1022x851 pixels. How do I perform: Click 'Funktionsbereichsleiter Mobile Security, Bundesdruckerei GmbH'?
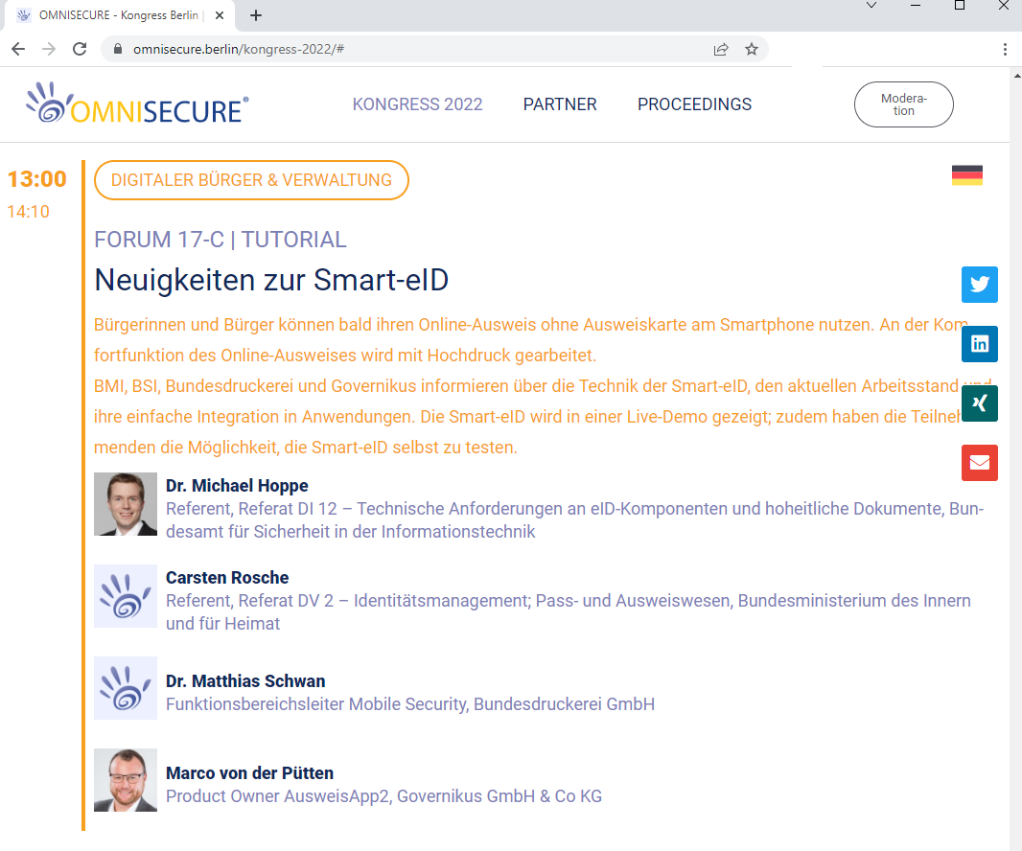click(410, 704)
